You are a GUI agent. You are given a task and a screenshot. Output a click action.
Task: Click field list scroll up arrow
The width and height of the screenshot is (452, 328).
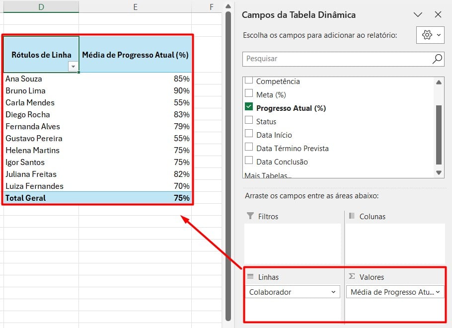tap(439, 82)
